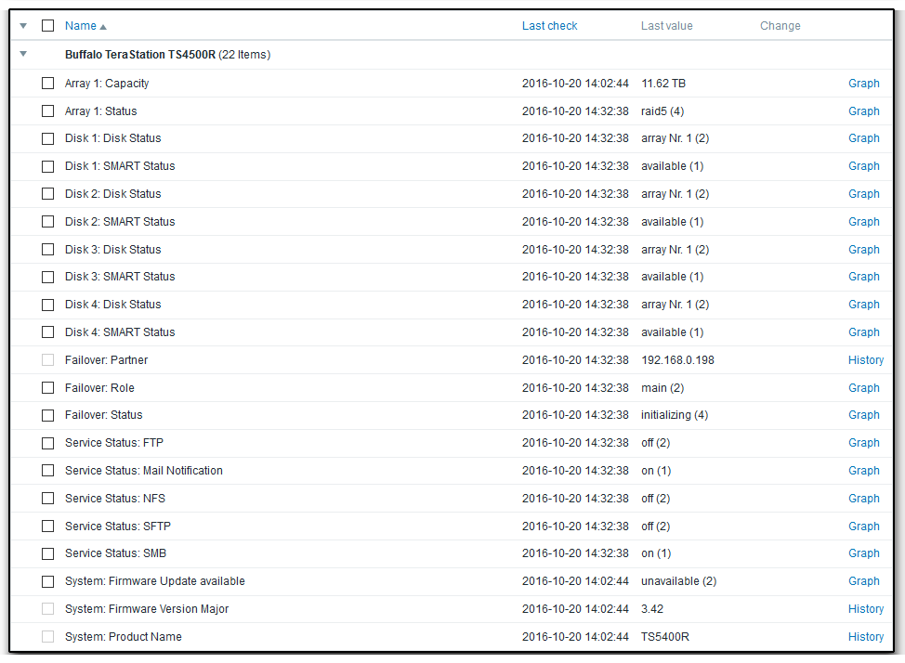905x663 pixels.
Task: Toggle the select-all checkbox in header
Action: pos(48,26)
